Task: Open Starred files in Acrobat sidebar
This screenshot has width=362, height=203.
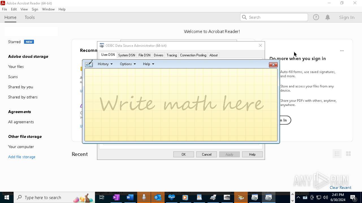Action: pyautogui.click(x=14, y=42)
